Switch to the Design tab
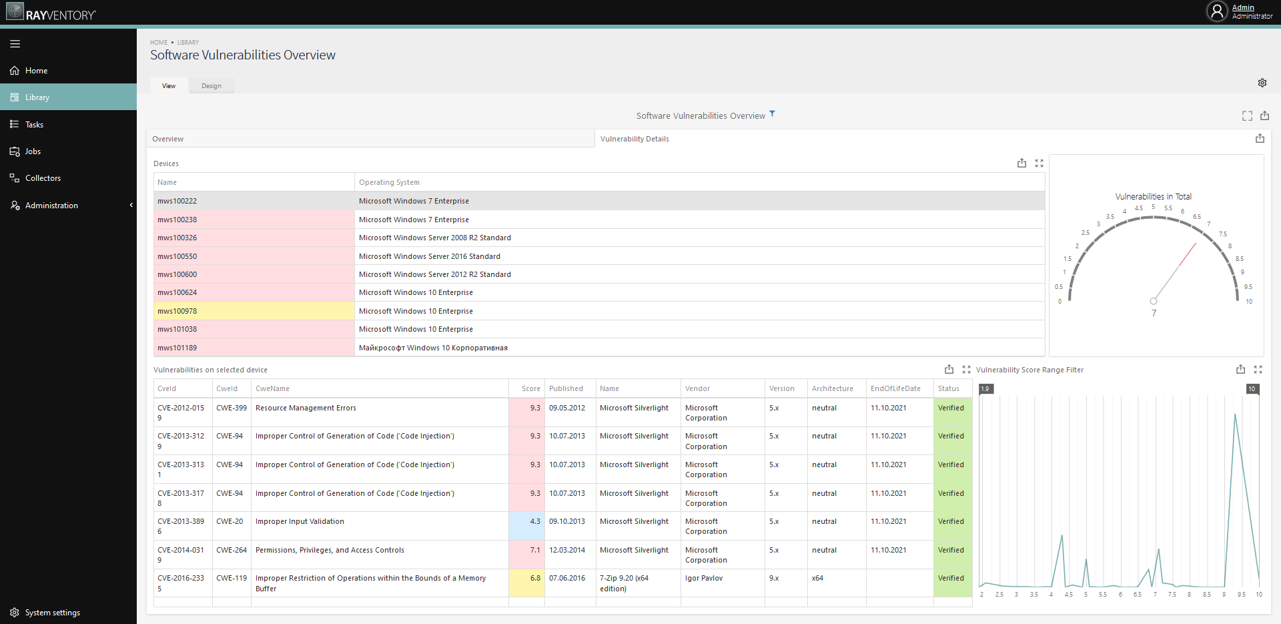 211,86
